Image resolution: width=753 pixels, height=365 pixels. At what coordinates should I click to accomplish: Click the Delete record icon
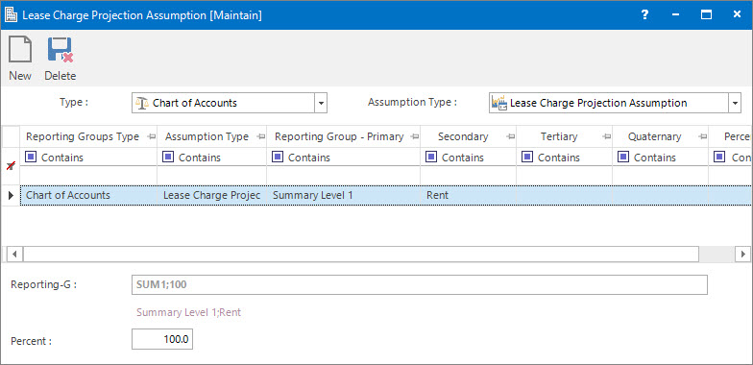coord(60,50)
